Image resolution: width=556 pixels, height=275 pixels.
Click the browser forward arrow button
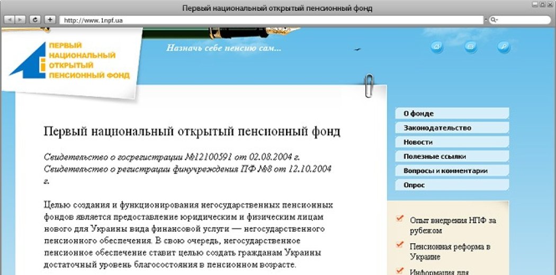20,20
